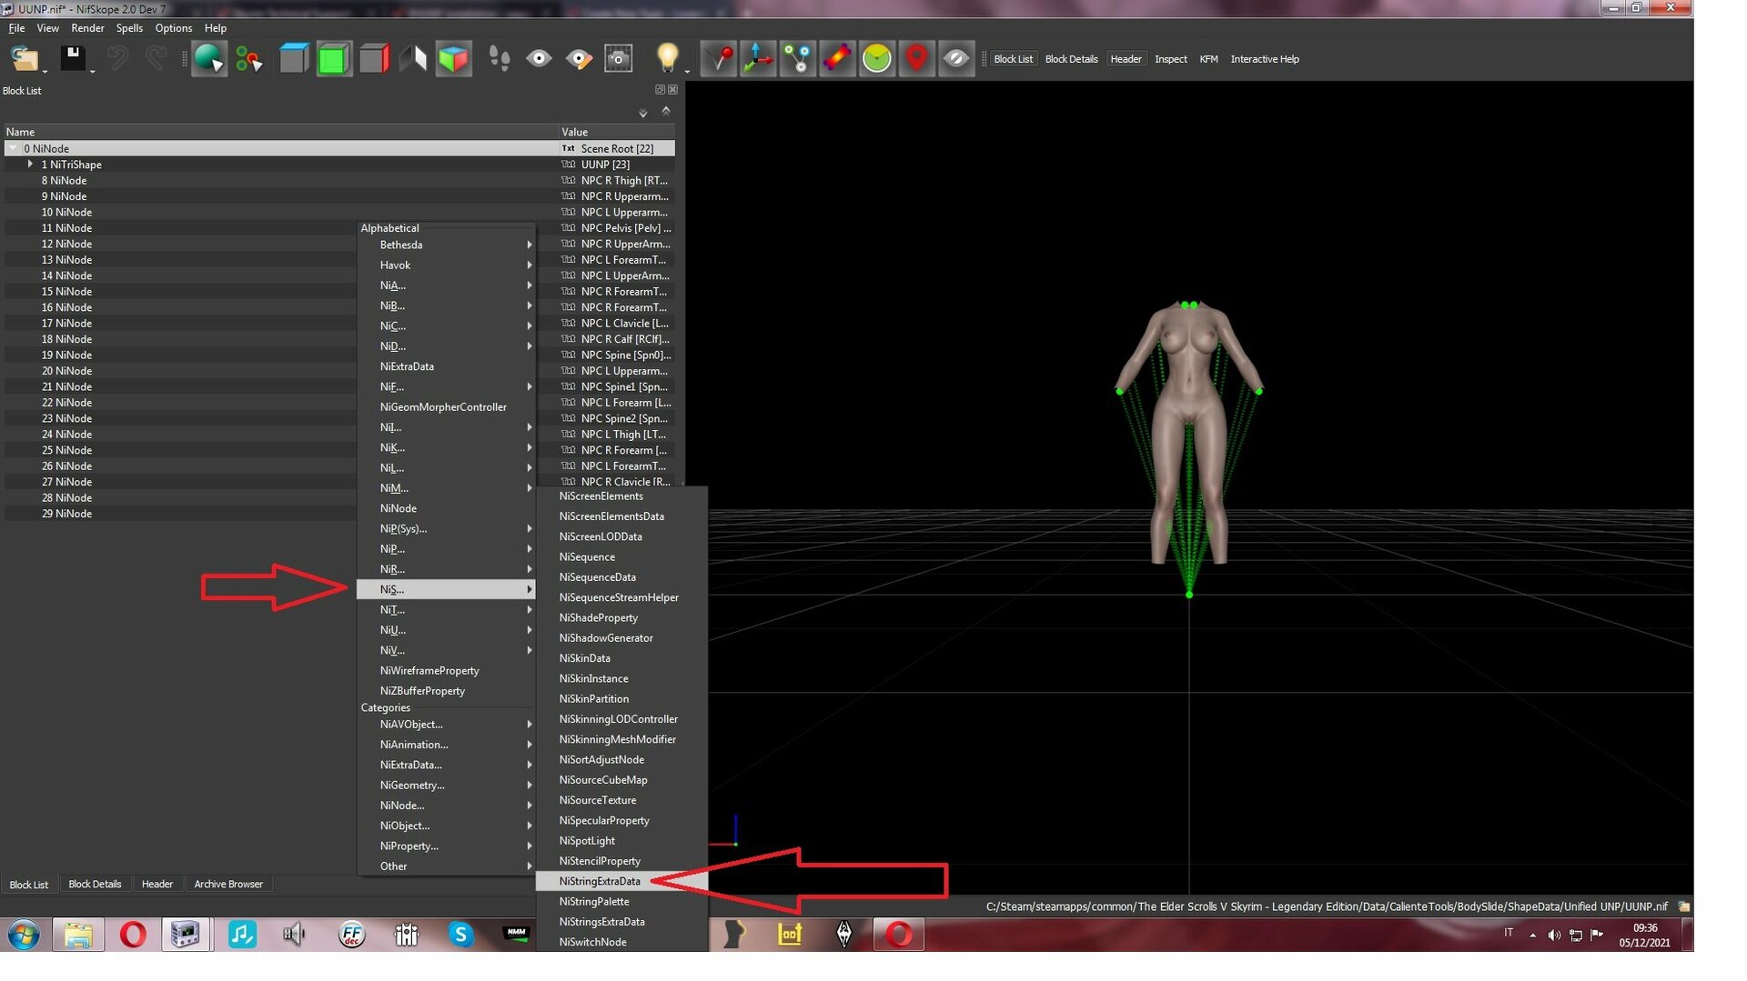This screenshot has width=1747, height=981.
Task: Open the lighting lightbulb tool
Action: pos(668,59)
